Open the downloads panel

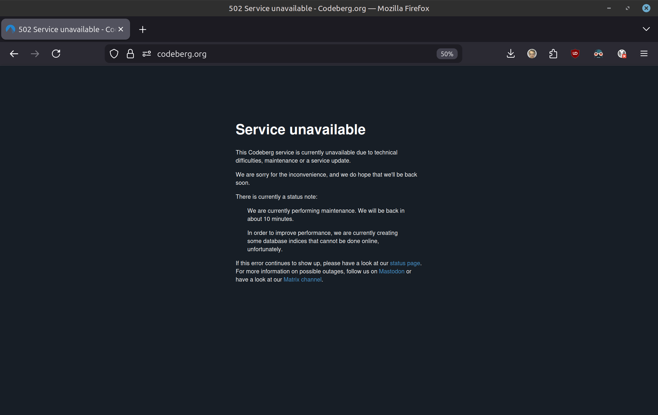pos(511,54)
